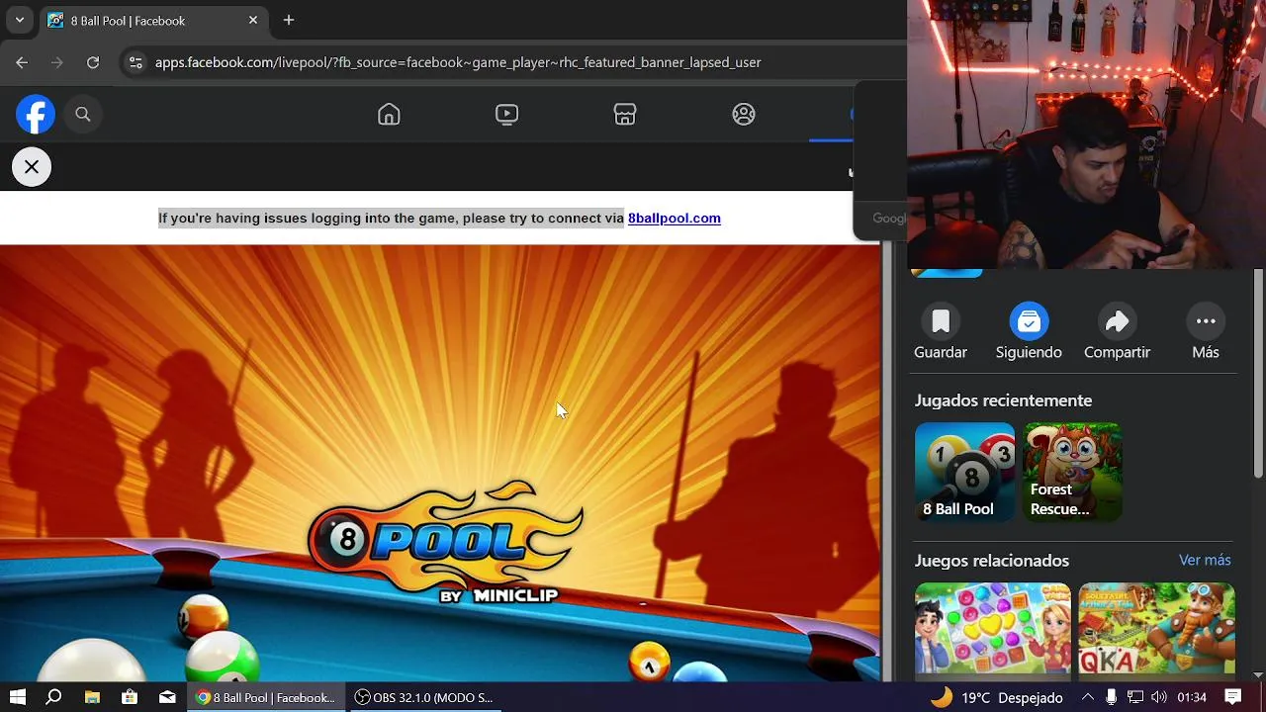
Task: Switch to OBS 32.1.0 taskbar item
Action: 424,697
